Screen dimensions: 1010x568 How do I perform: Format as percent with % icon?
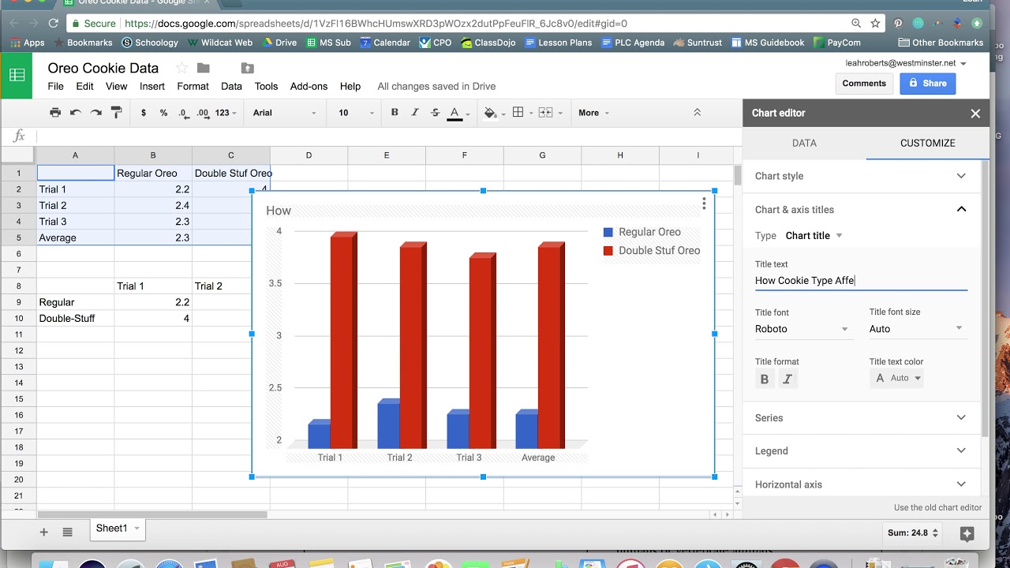pyautogui.click(x=163, y=113)
